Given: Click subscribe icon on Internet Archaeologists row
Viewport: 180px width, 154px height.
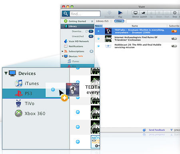Looking at the screenshot, I should point(174,38).
